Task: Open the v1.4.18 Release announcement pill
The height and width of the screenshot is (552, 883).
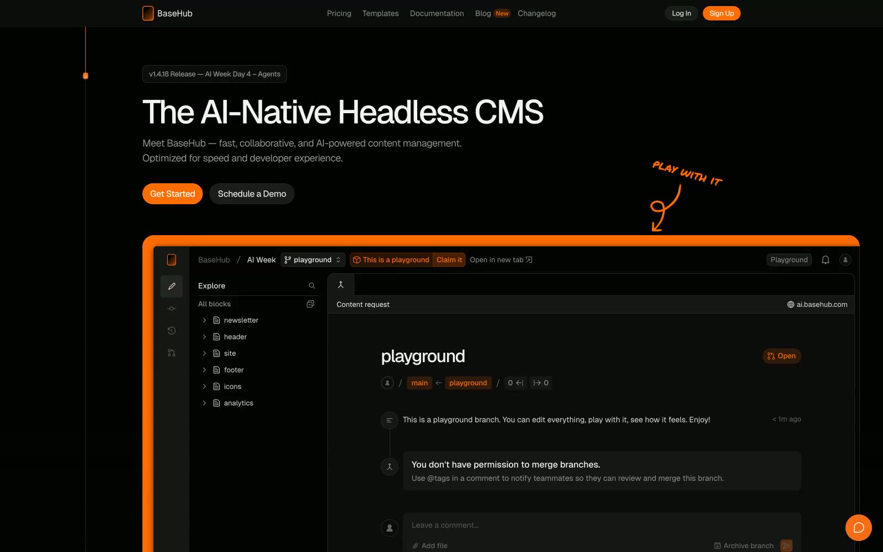Action: pyautogui.click(x=215, y=74)
